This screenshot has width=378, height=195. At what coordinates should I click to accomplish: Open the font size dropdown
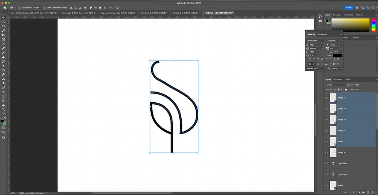click(322, 45)
